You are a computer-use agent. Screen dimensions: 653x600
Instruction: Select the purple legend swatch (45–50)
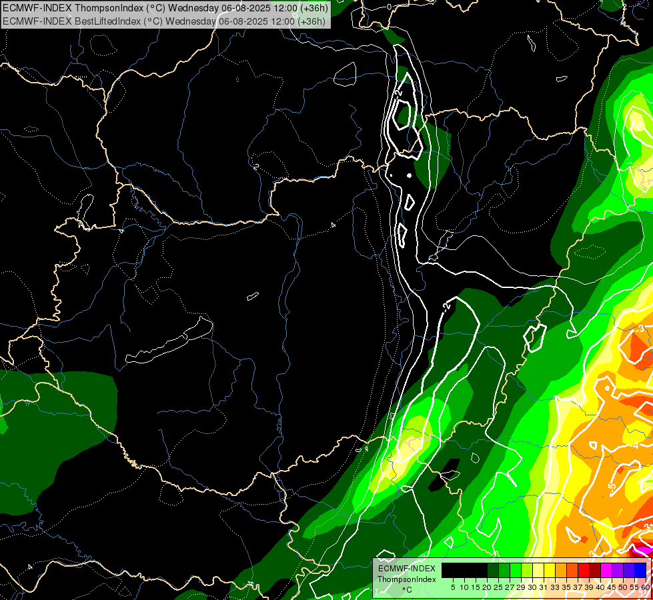click(618, 571)
